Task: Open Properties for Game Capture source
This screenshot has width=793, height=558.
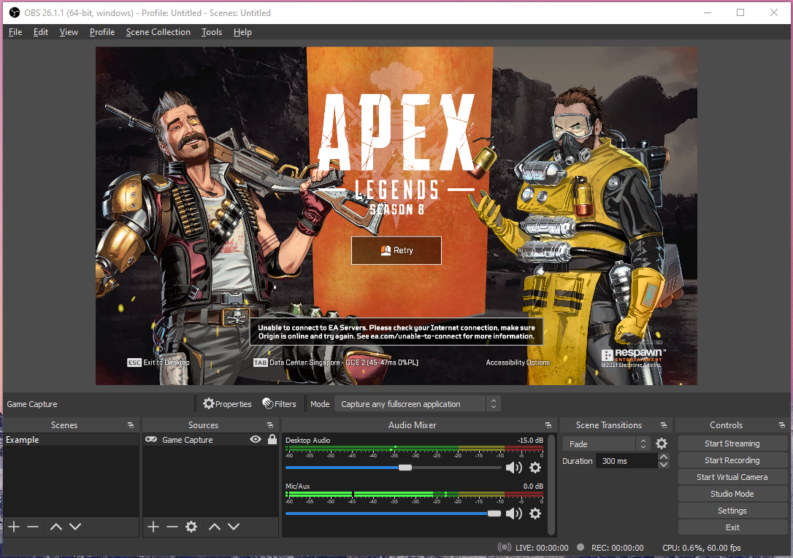Action: click(227, 404)
